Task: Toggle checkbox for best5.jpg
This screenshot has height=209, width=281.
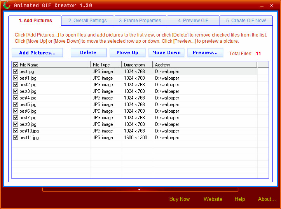Action: (16, 104)
